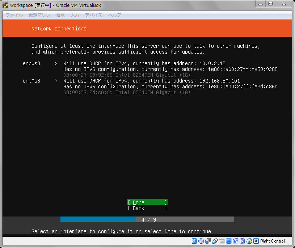Click the IPv4 address line showing 10.0.2.15
Viewport: 295px width, 248px height.
coord(144,63)
